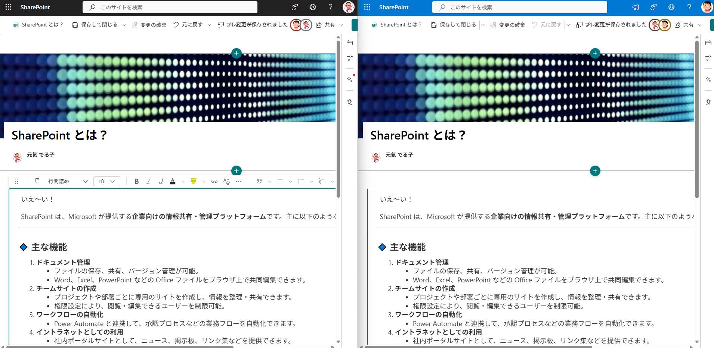Image resolution: width=714 pixels, height=348 pixels.
Task: Click megaphone announcements icon in right window
Action: click(x=636, y=7)
